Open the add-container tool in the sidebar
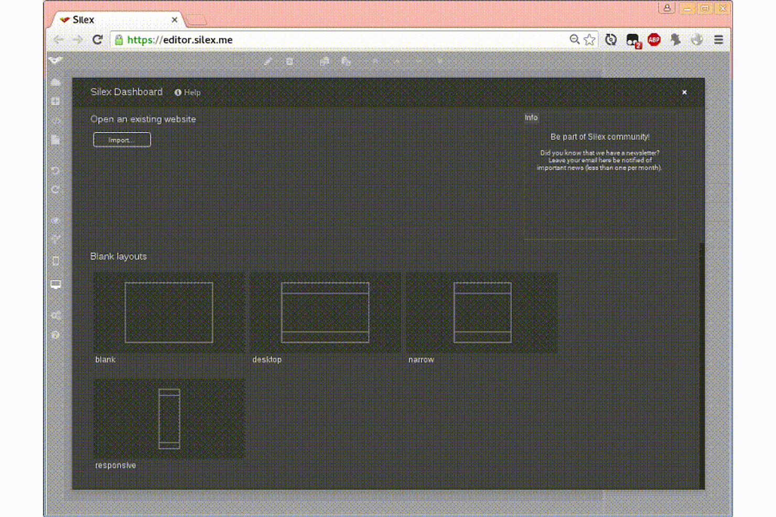Image resolution: width=776 pixels, height=517 pixels. (x=56, y=101)
